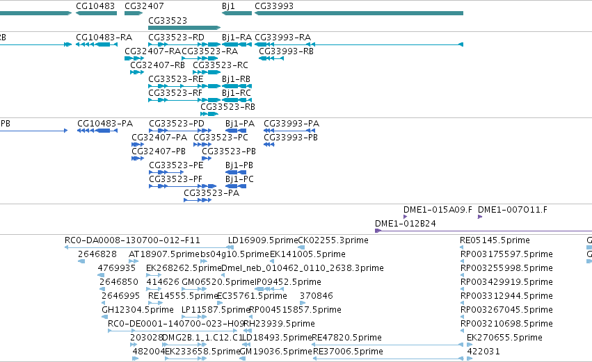
Task: Select the CG33993 gene feature
Action: pos(359,13)
